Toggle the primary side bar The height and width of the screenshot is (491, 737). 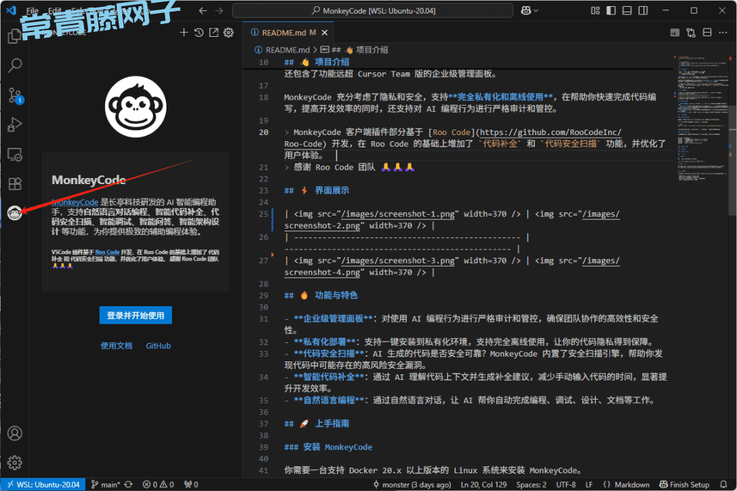click(x=611, y=10)
